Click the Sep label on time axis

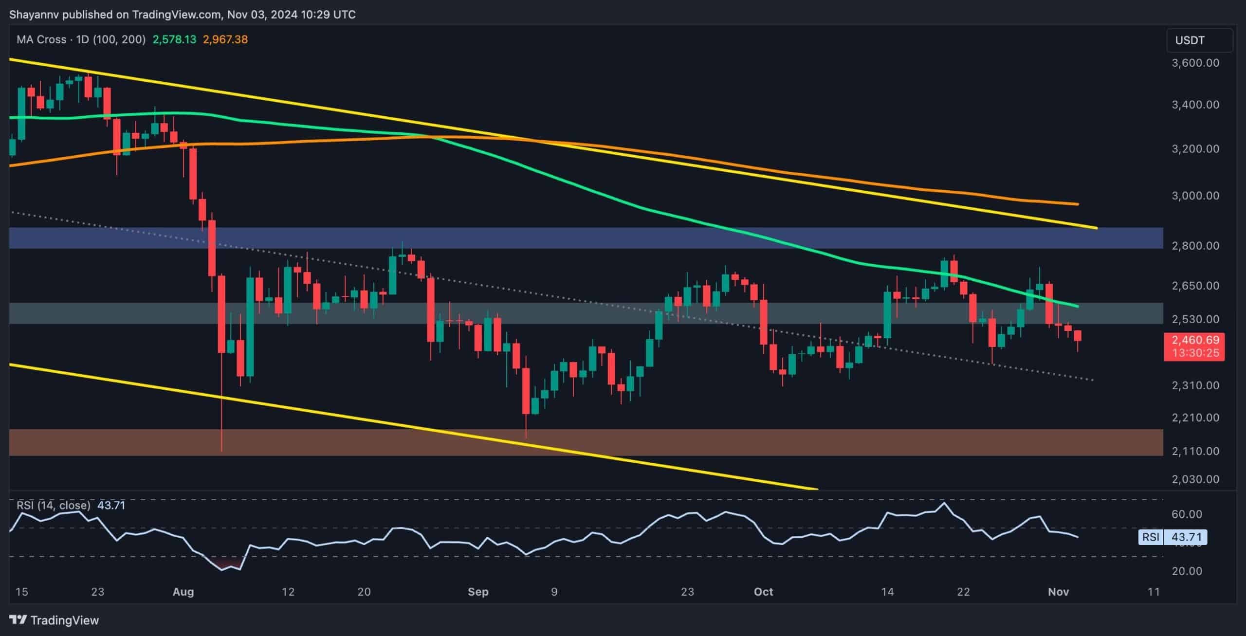[477, 592]
